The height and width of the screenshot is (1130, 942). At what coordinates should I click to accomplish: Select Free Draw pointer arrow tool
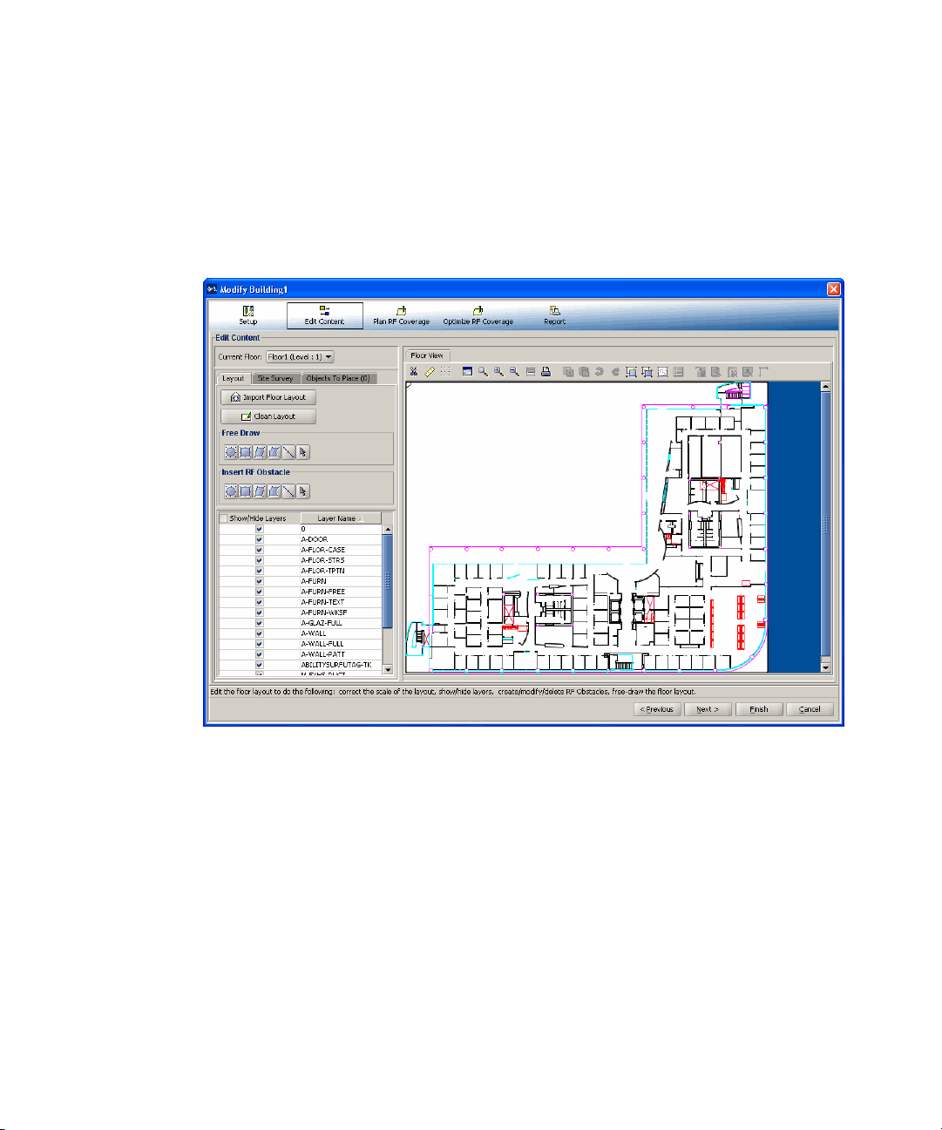302,452
